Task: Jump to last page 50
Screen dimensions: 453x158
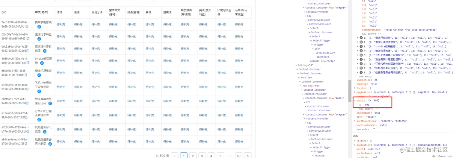Action: 238,156
